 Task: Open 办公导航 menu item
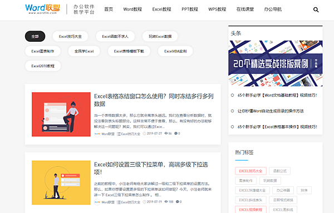(x=273, y=9)
